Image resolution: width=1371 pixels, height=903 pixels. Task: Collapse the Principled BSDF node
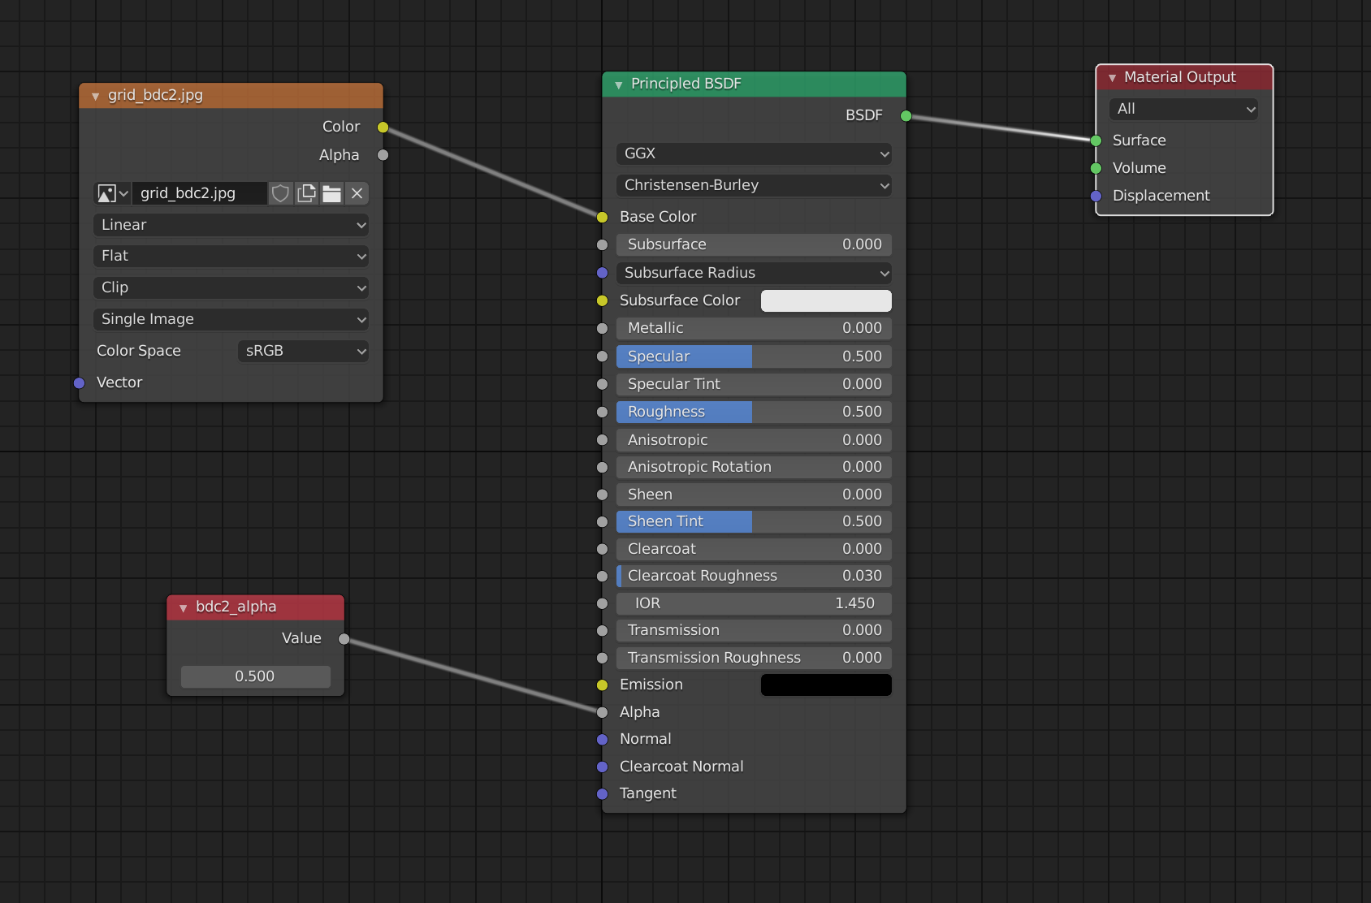point(618,84)
